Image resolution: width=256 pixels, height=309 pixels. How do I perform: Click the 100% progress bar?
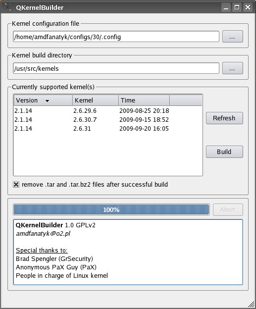coord(111,209)
